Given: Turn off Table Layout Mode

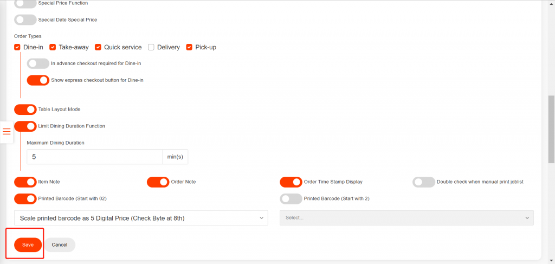Looking at the screenshot, I should click(25, 110).
